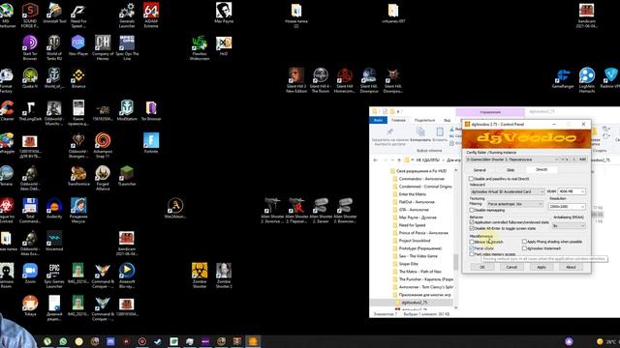
Task: Open the texture Filtering dropdown
Action: pyautogui.click(x=514, y=204)
